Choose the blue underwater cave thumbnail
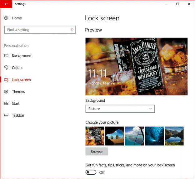195x179 pixels. click(154, 136)
